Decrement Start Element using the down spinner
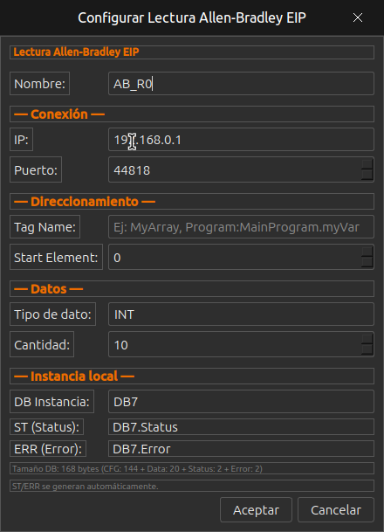The width and height of the screenshot is (384, 532). pos(367,262)
